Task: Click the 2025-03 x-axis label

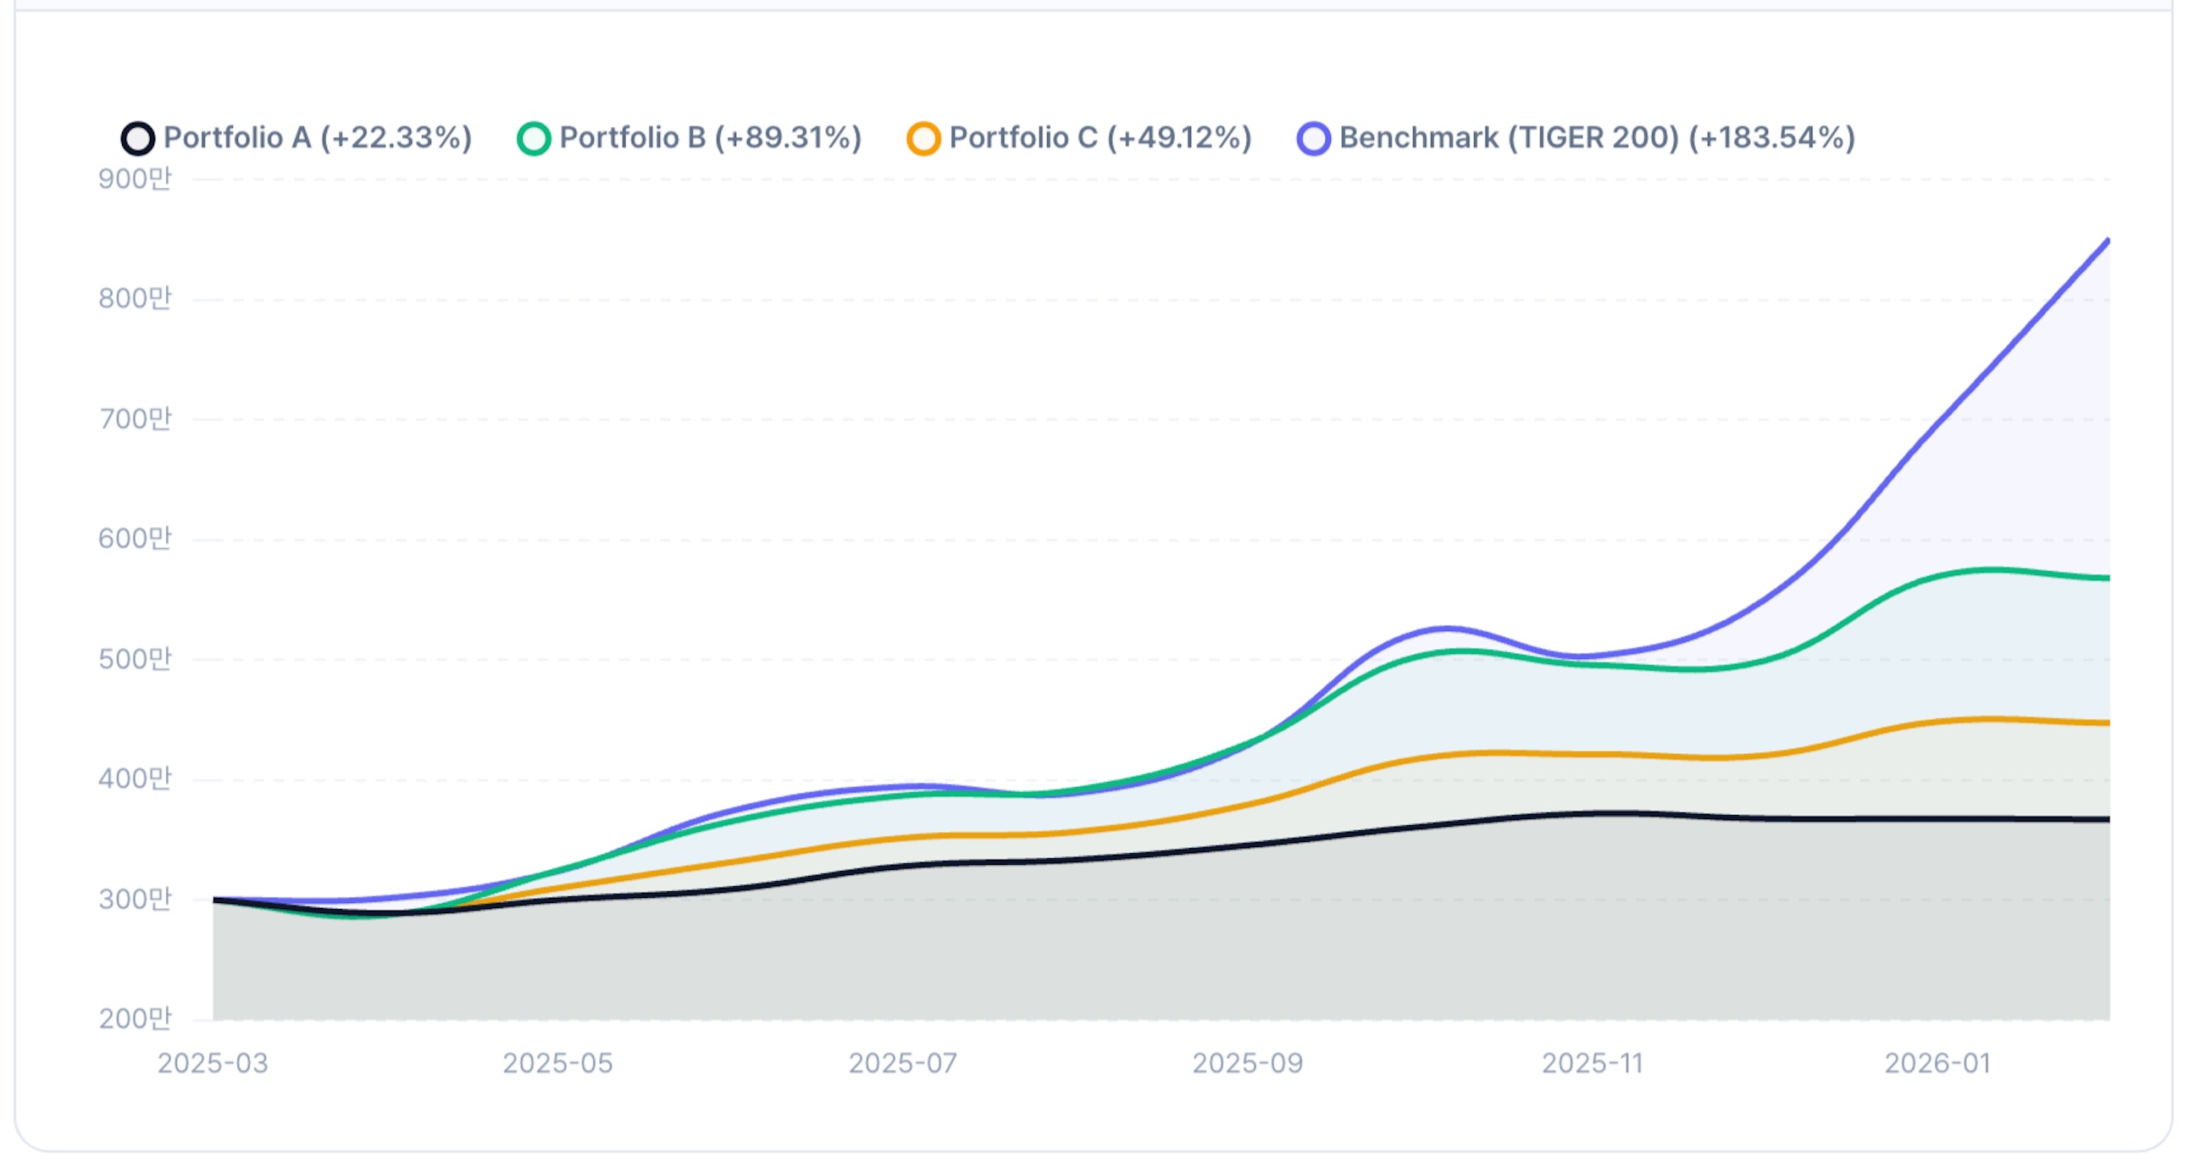Action: pyautogui.click(x=213, y=1063)
